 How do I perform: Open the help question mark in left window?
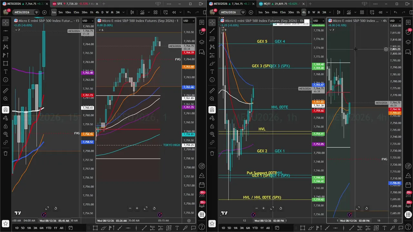point(202,227)
